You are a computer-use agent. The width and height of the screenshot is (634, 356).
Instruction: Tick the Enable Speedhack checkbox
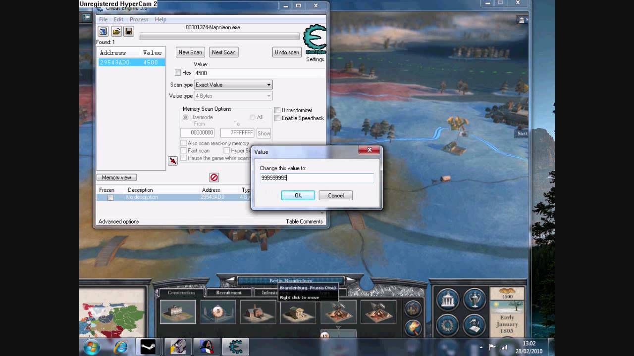(x=277, y=118)
